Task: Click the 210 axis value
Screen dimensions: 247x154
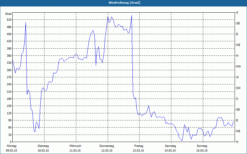Action: click(9, 91)
